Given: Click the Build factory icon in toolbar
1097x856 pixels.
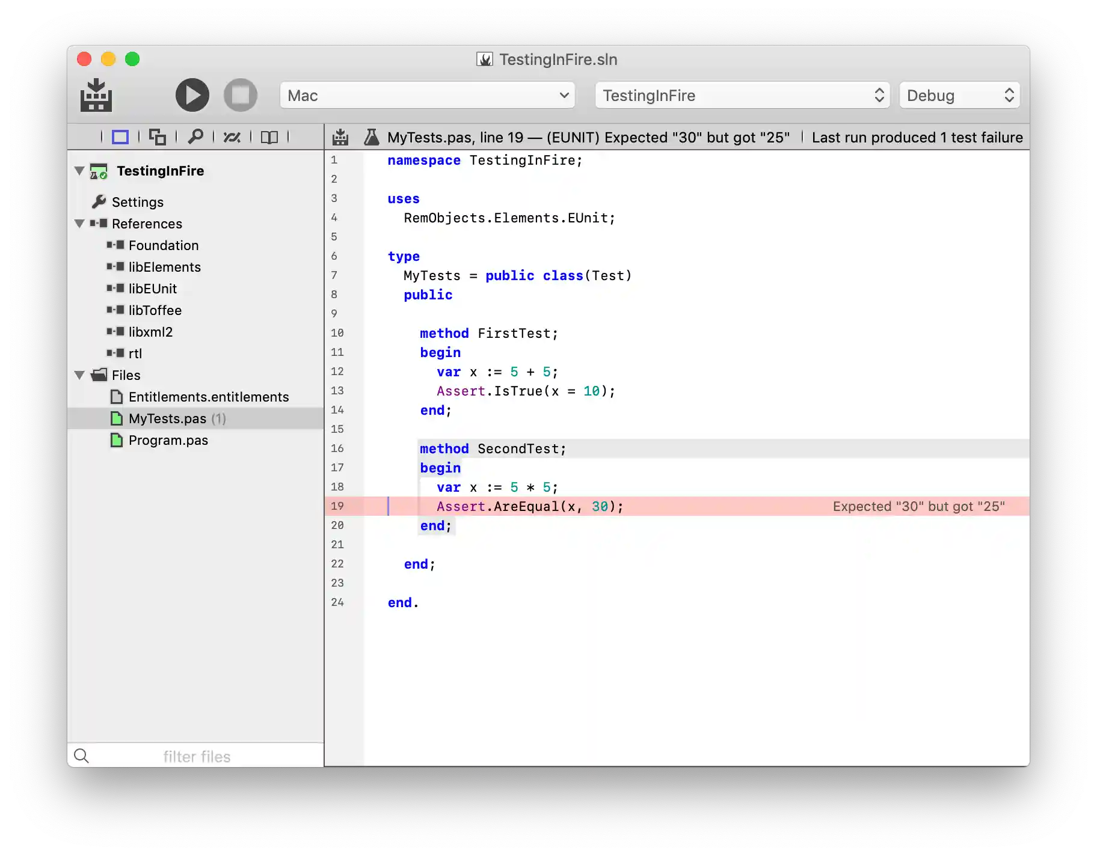Looking at the screenshot, I should 96,96.
